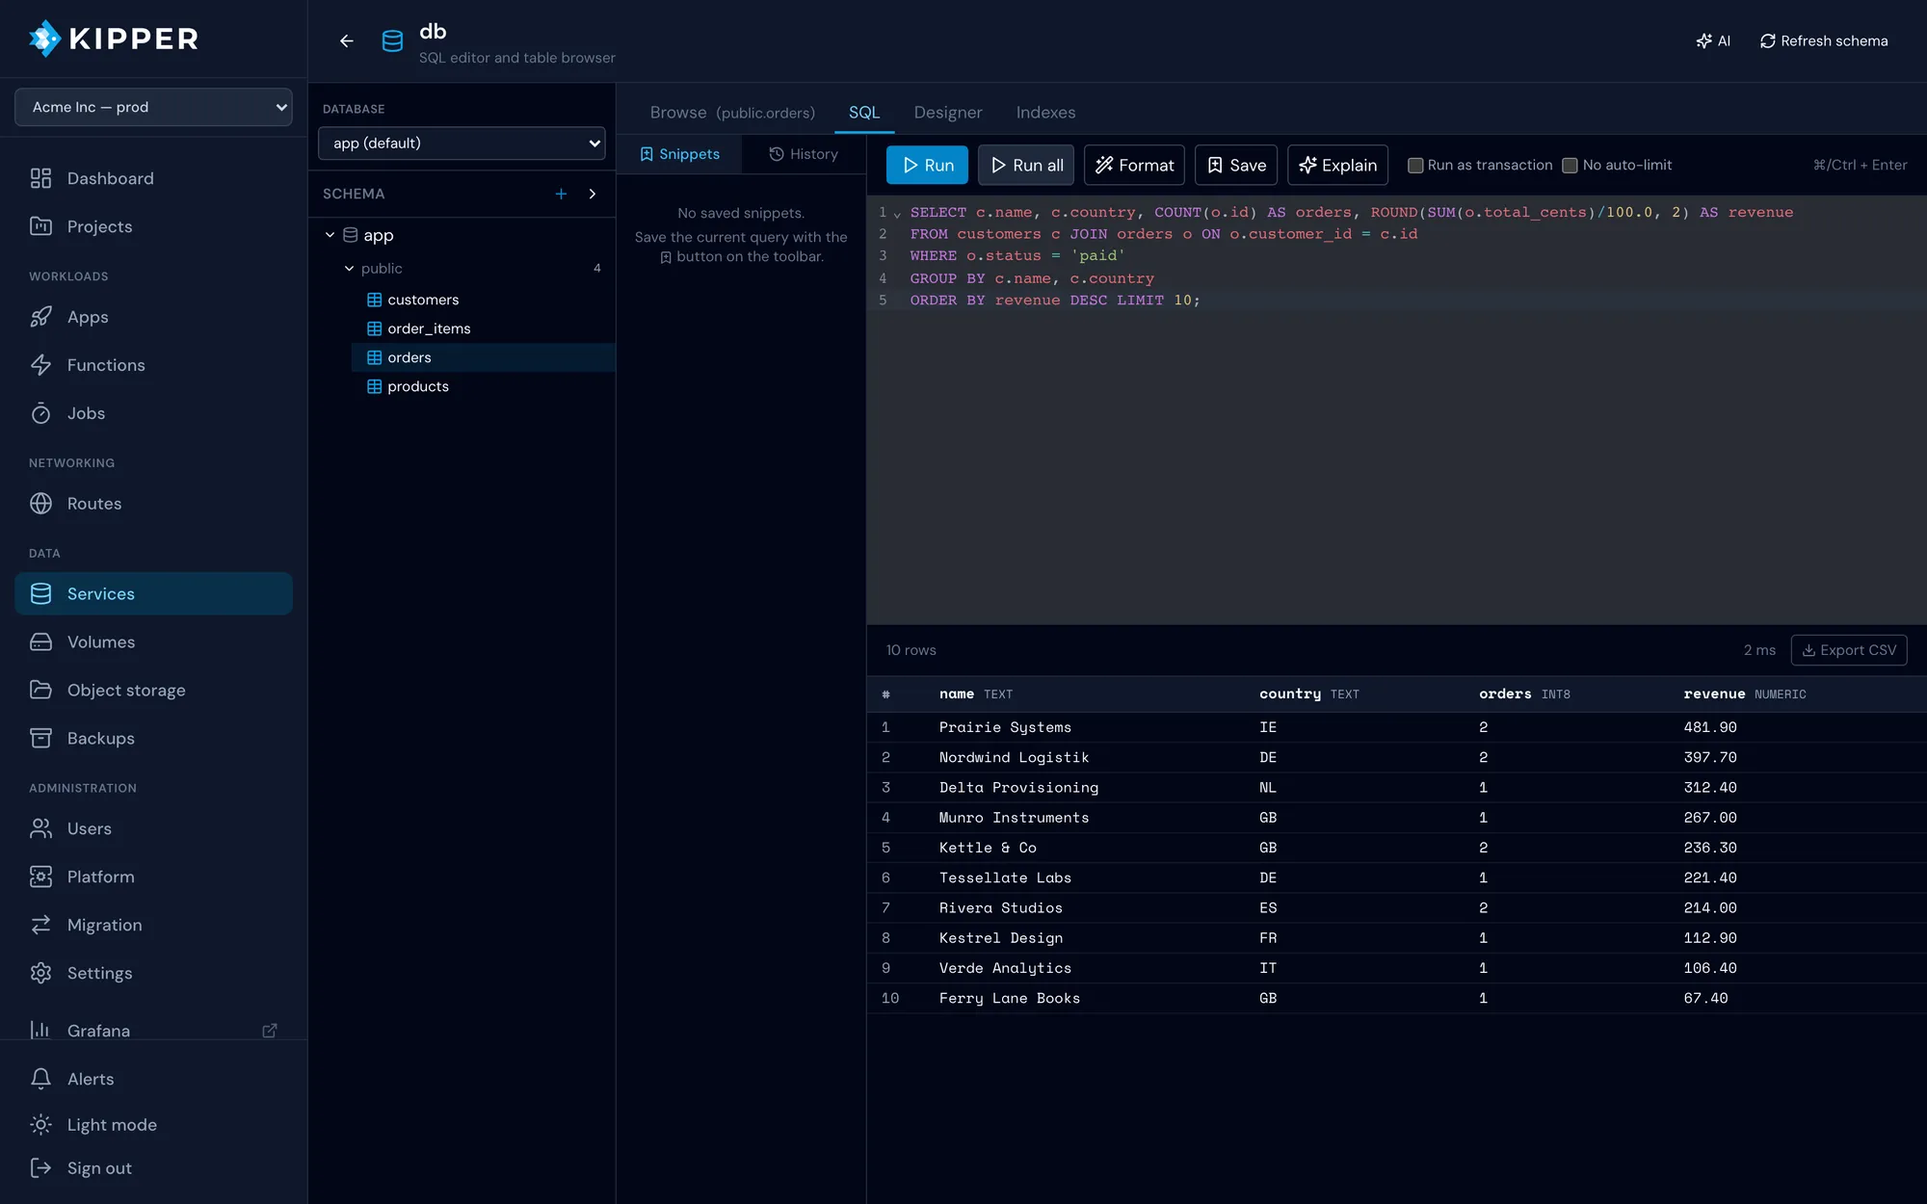
Task: Switch to Light mode
Action: coord(153,1125)
